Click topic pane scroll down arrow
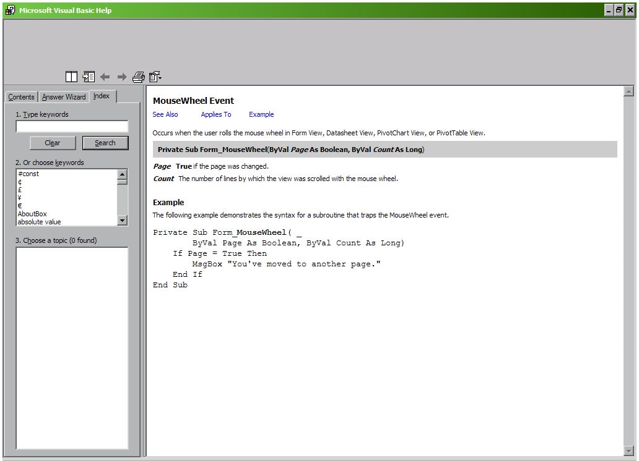The width and height of the screenshot is (639, 461). click(x=629, y=451)
